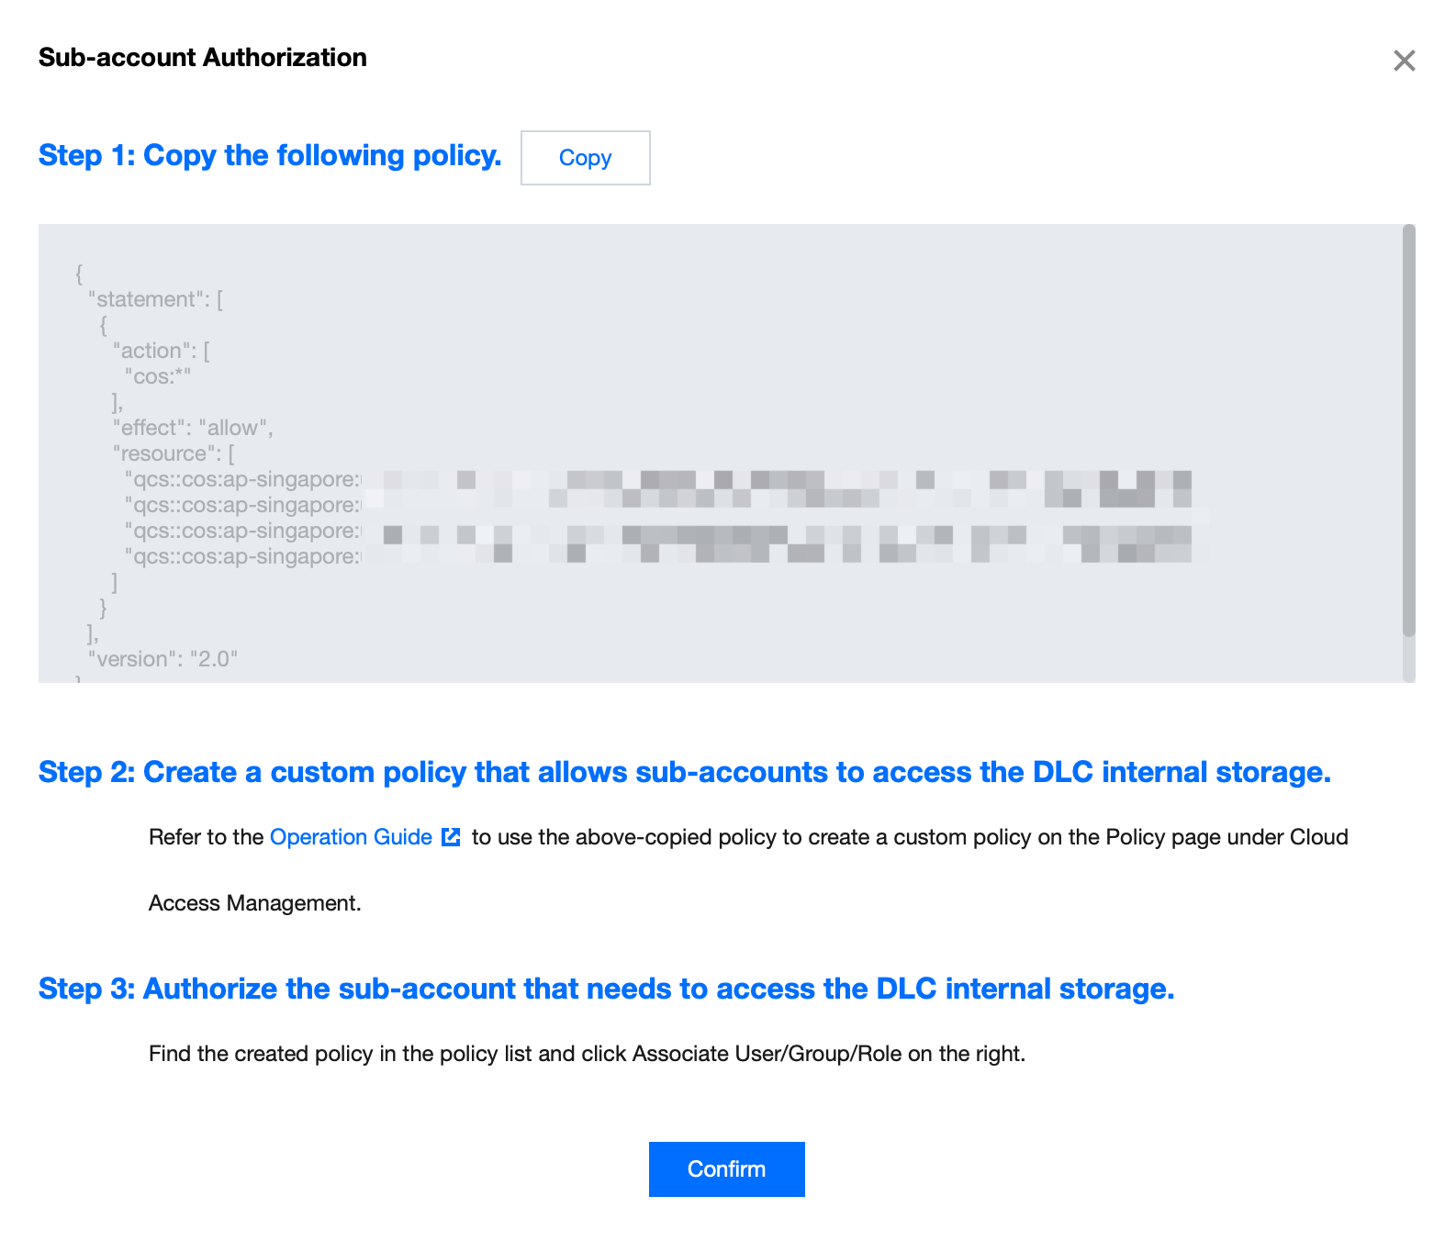The image size is (1456, 1241).
Task: Click the "statement" line in policy code
Action: (x=155, y=299)
